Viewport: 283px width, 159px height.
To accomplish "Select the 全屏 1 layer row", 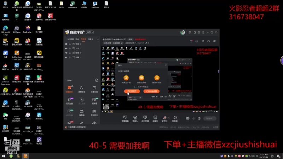I will [82, 57].
